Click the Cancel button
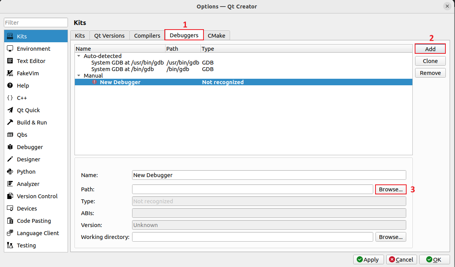Viewport: 455px width, 267px height. coord(402,259)
